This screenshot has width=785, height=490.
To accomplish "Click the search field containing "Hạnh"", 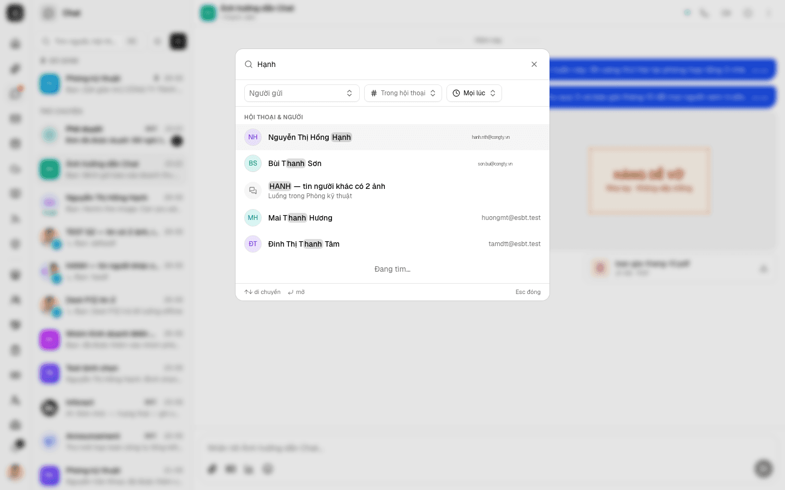I will pyautogui.click(x=392, y=64).
